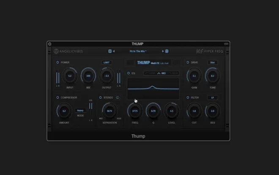Viewport: 279px width, 175px height.
Task: Click the Hyper Freq logo
Action: [x=210, y=51]
